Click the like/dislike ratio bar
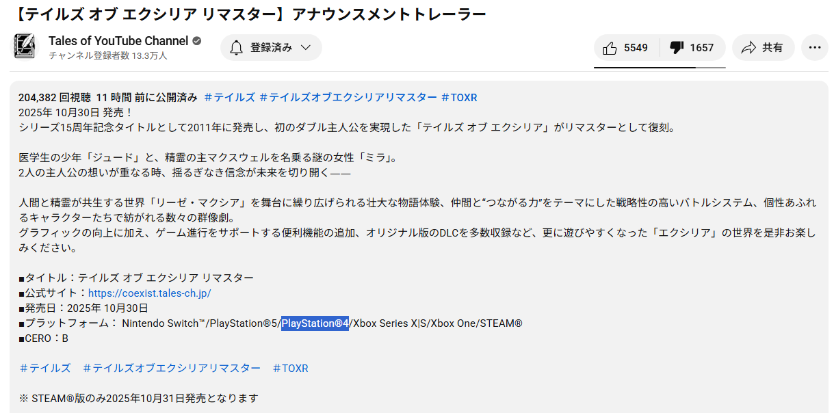Screen dimensions: 834x413 (x=660, y=68)
